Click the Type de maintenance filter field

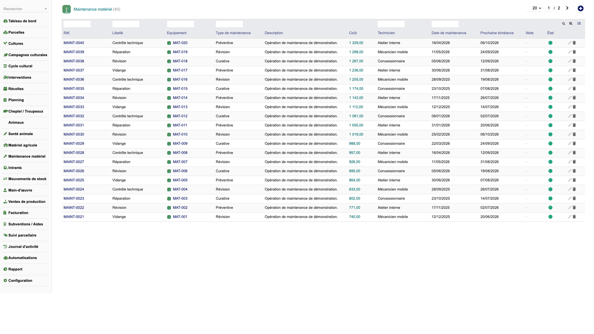pyautogui.click(x=229, y=24)
